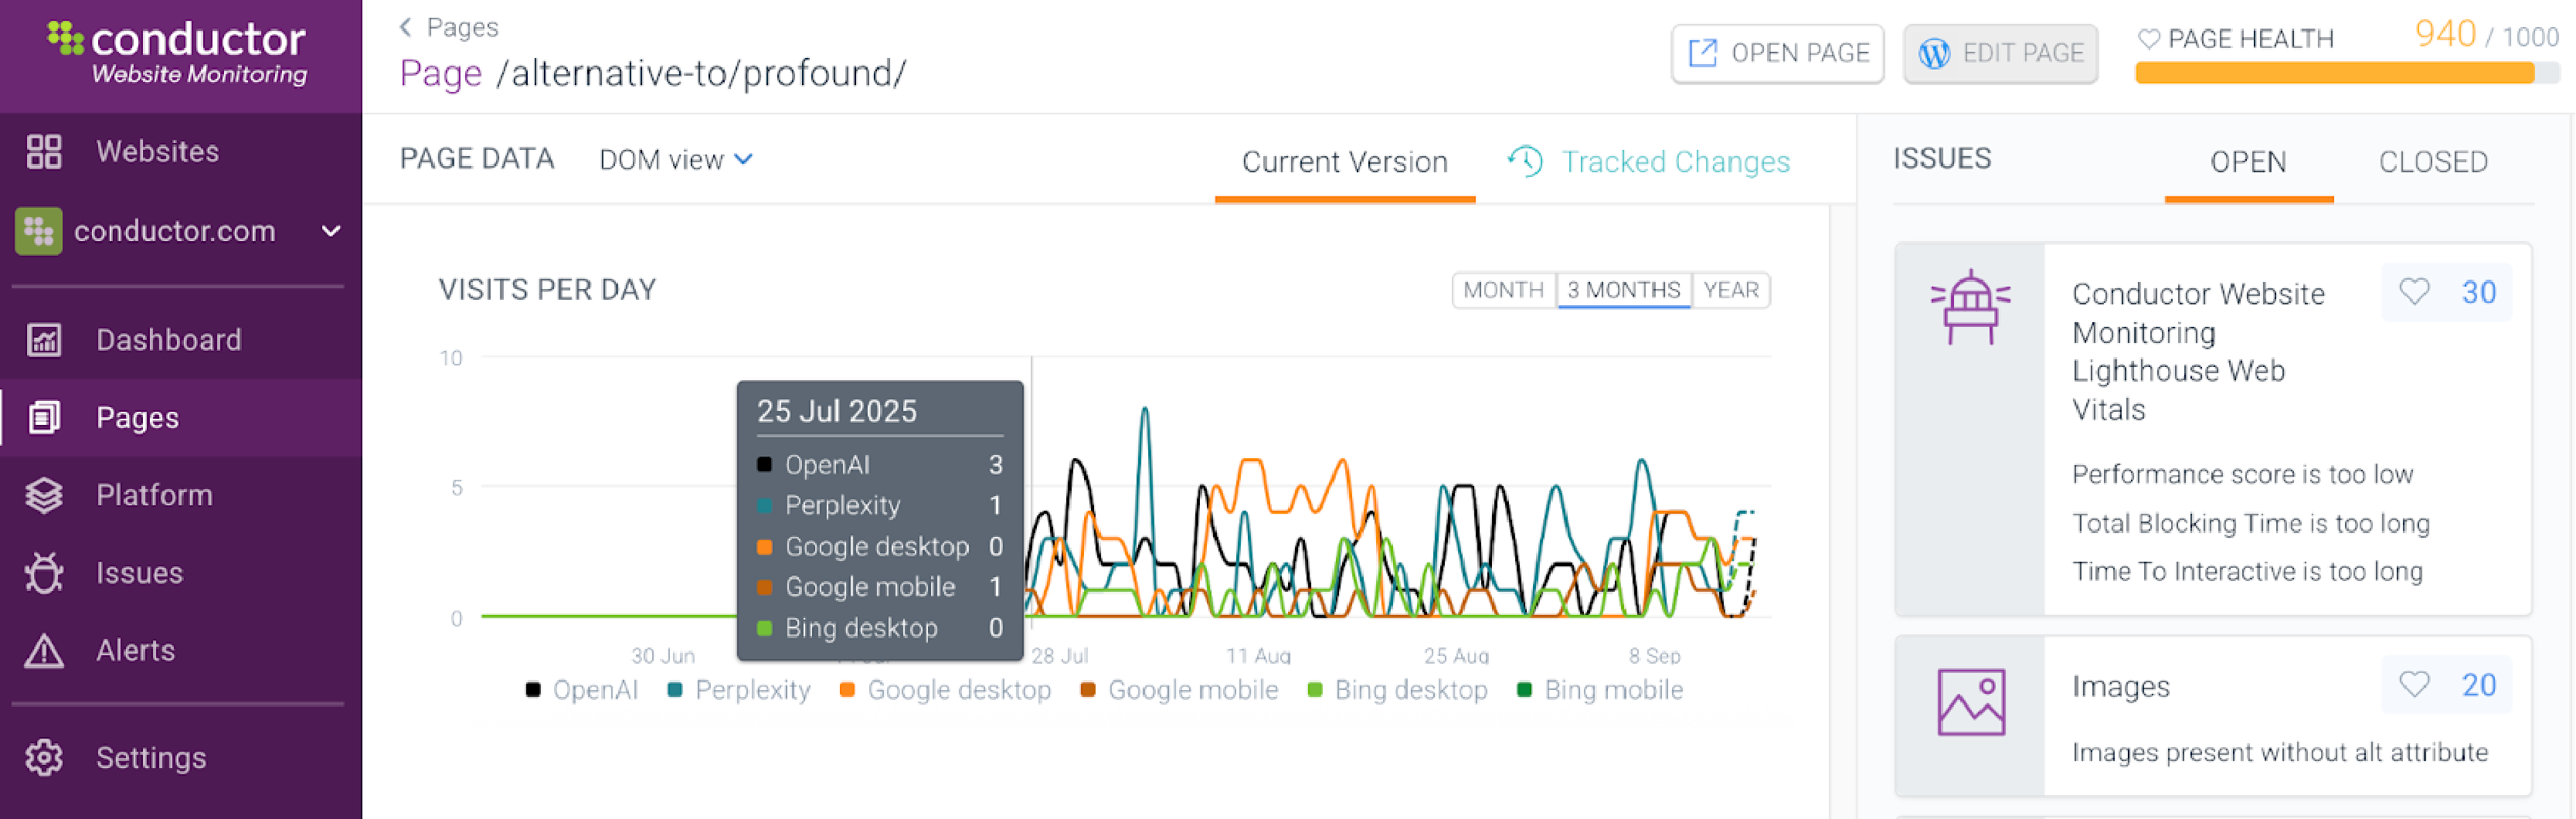Click the Conductor Website Monitoring logo
The image size is (2576, 819).
177,53
